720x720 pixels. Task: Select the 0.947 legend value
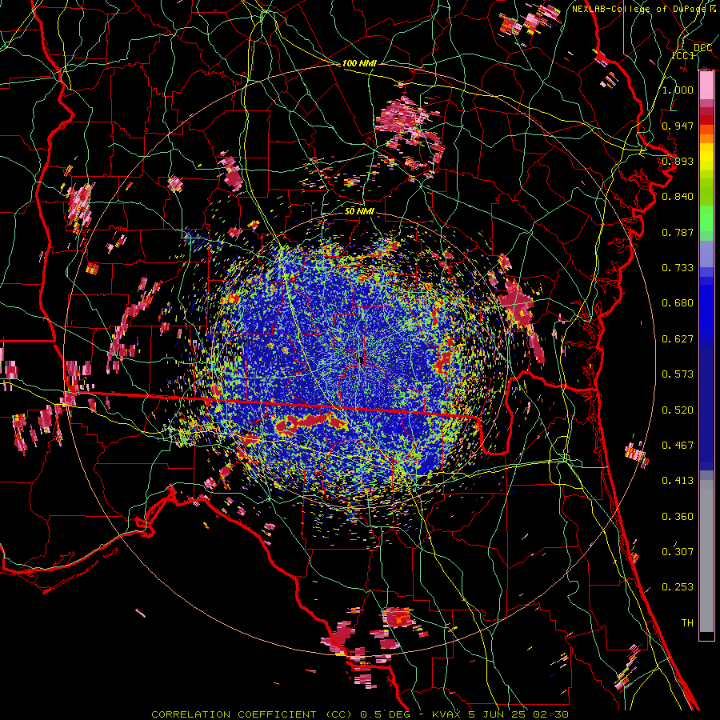(678, 126)
